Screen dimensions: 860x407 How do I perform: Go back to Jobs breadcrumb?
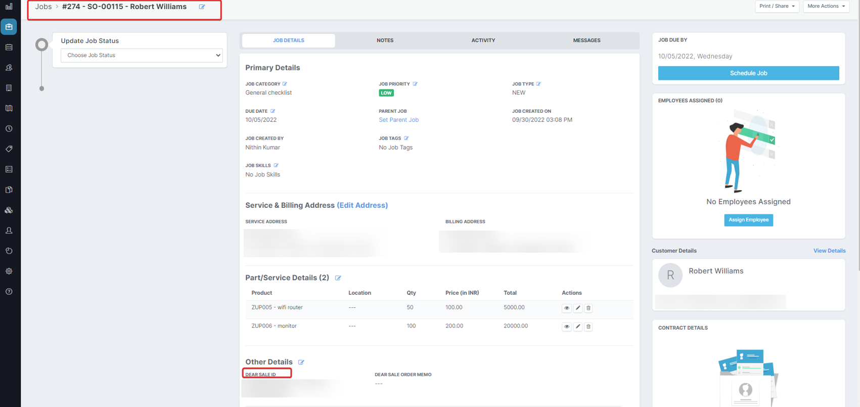[43, 7]
